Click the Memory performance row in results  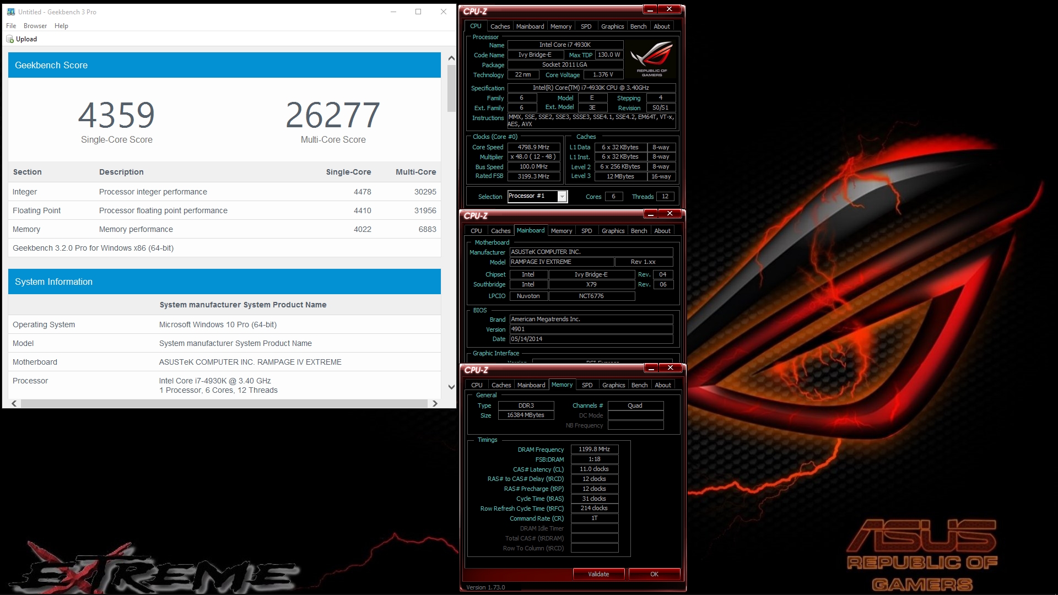[224, 229]
